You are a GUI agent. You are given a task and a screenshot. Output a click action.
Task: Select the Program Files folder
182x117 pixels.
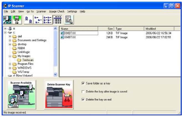(x=25, y=64)
